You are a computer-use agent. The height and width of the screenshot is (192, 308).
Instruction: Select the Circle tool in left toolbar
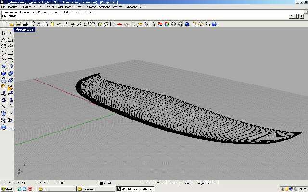pyautogui.click(x=4, y=47)
